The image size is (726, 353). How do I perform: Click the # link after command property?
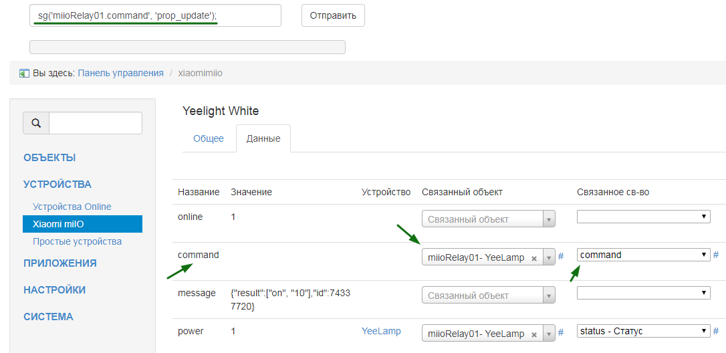pos(716,255)
